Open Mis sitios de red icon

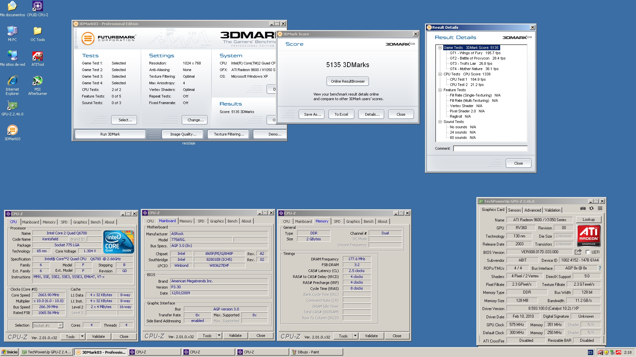tap(12, 59)
